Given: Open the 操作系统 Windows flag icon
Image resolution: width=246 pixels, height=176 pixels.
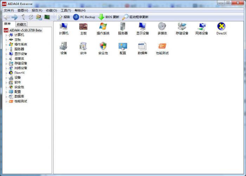Looking at the screenshot, I should pyautogui.click(x=103, y=29).
